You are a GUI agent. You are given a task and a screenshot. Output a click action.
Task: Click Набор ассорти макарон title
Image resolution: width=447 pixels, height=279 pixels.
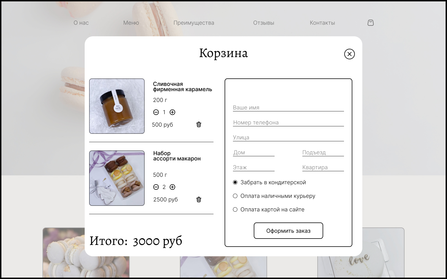pyautogui.click(x=177, y=156)
